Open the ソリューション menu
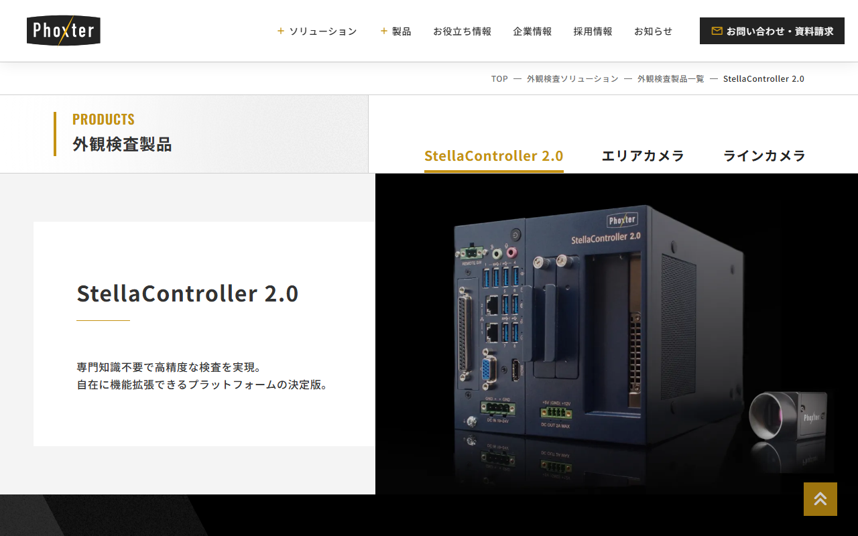The image size is (858, 536). [x=317, y=31]
